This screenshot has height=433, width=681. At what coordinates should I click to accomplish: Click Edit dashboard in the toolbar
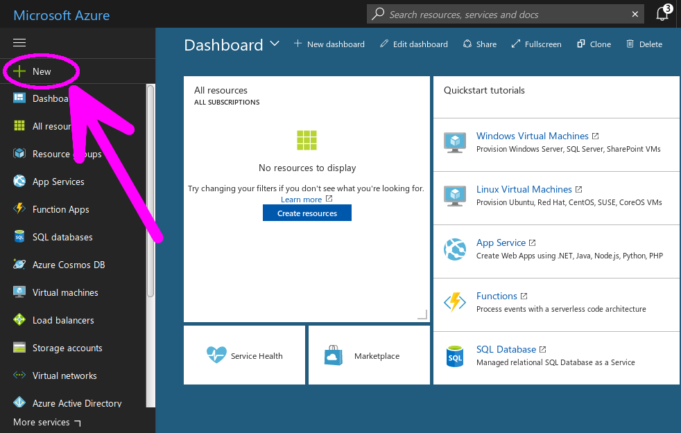point(414,44)
